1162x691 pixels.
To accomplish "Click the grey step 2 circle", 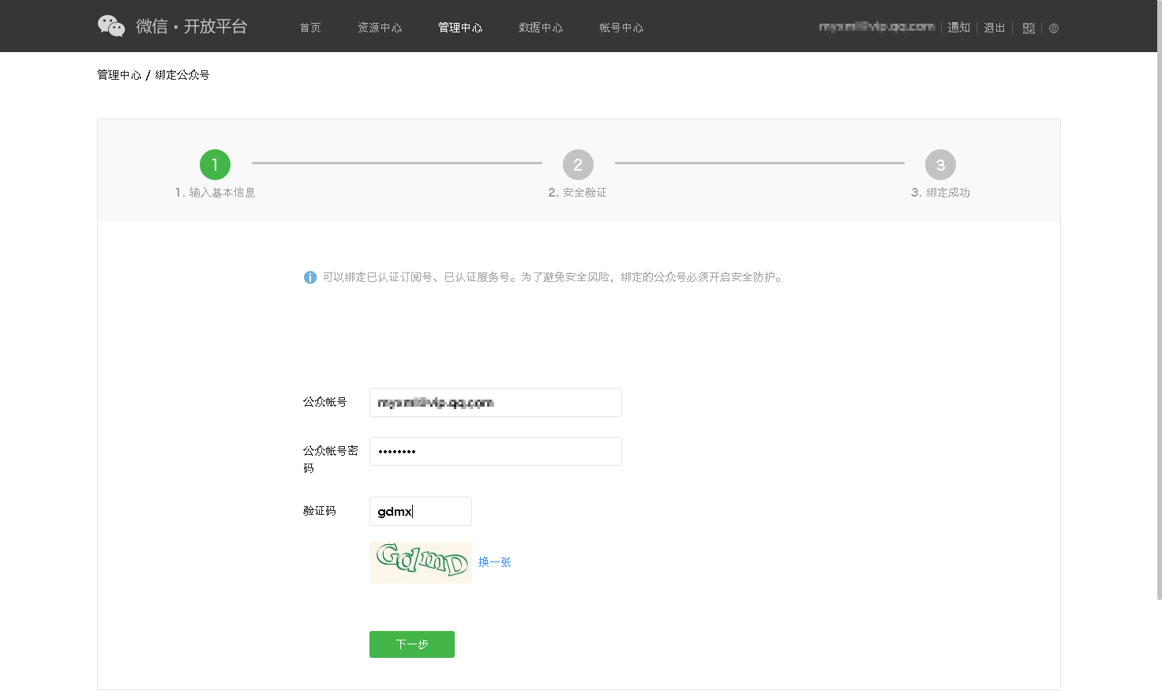I will click(578, 165).
